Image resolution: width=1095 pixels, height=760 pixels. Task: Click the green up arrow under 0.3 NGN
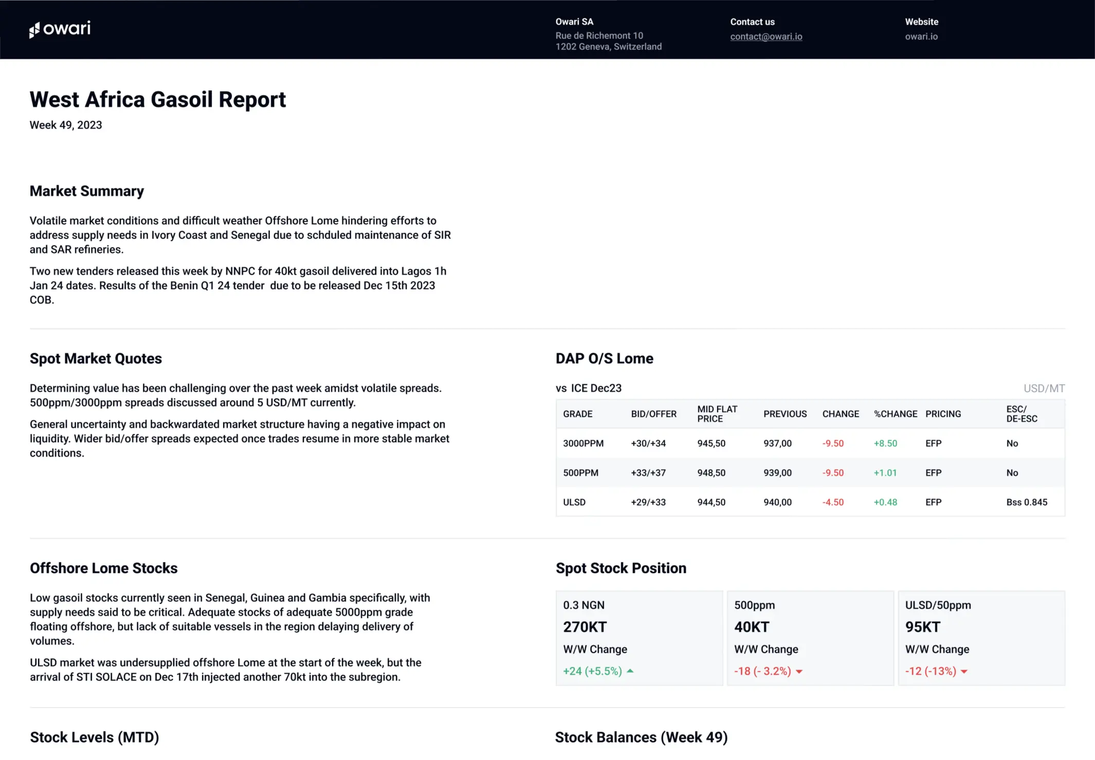pos(630,671)
